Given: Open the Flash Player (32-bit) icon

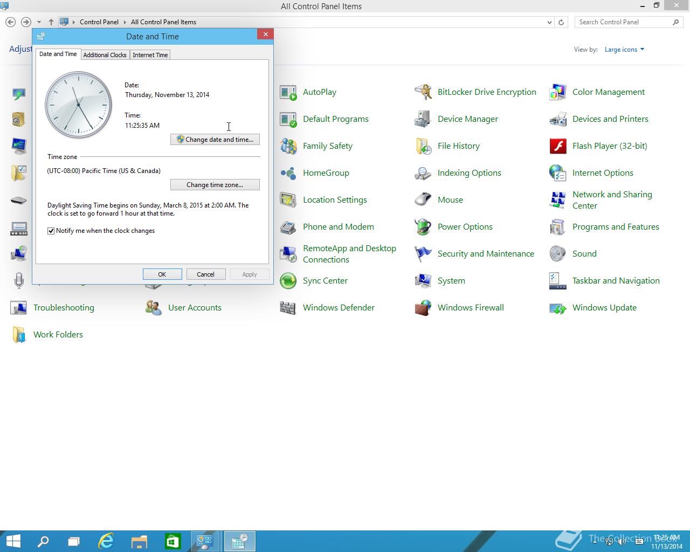Looking at the screenshot, I should [x=558, y=146].
